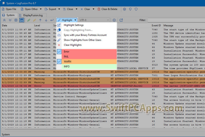Open settings gear icon in top toolbar
Viewport: 205px width, 137px height.
point(124,9)
